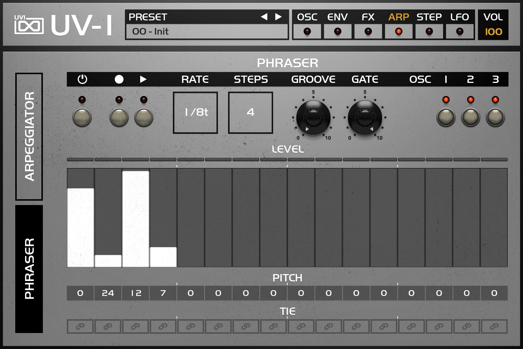Screen dimensions: 523x349
Task: Adjust the GATE knob
Action: click(365, 117)
